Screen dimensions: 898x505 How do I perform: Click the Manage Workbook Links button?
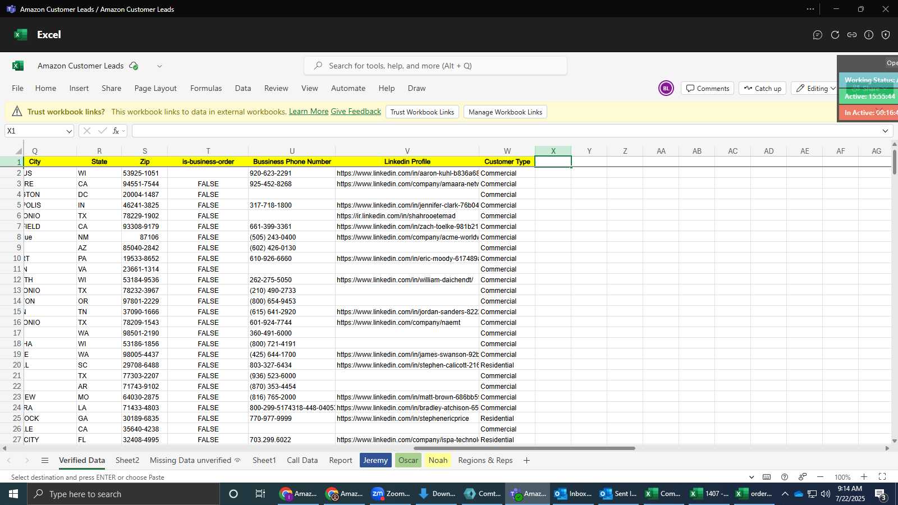point(505,112)
